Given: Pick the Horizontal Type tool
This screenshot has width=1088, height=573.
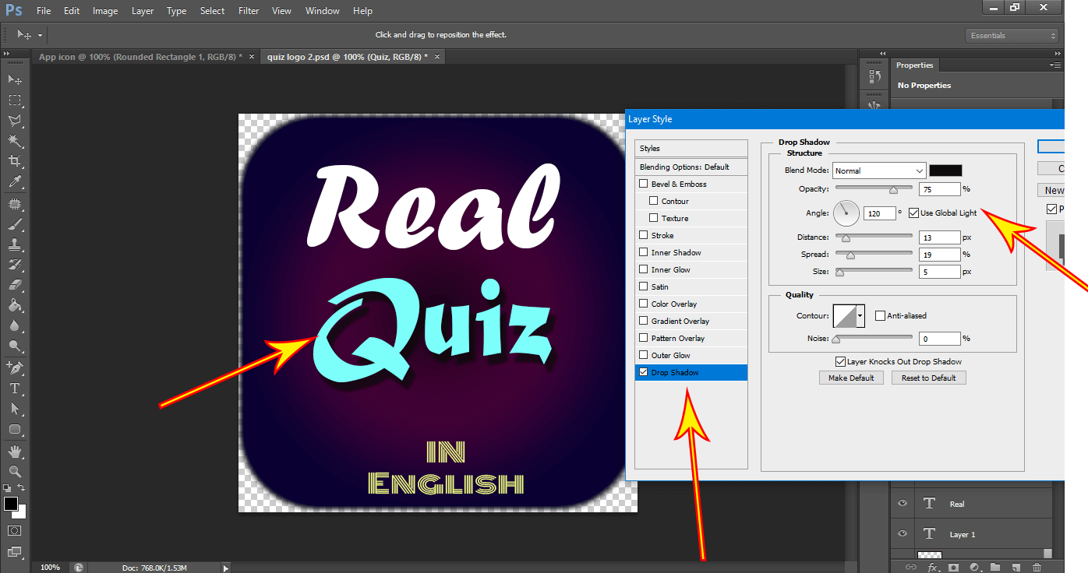Looking at the screenshot, I should (x=14, y=388).
